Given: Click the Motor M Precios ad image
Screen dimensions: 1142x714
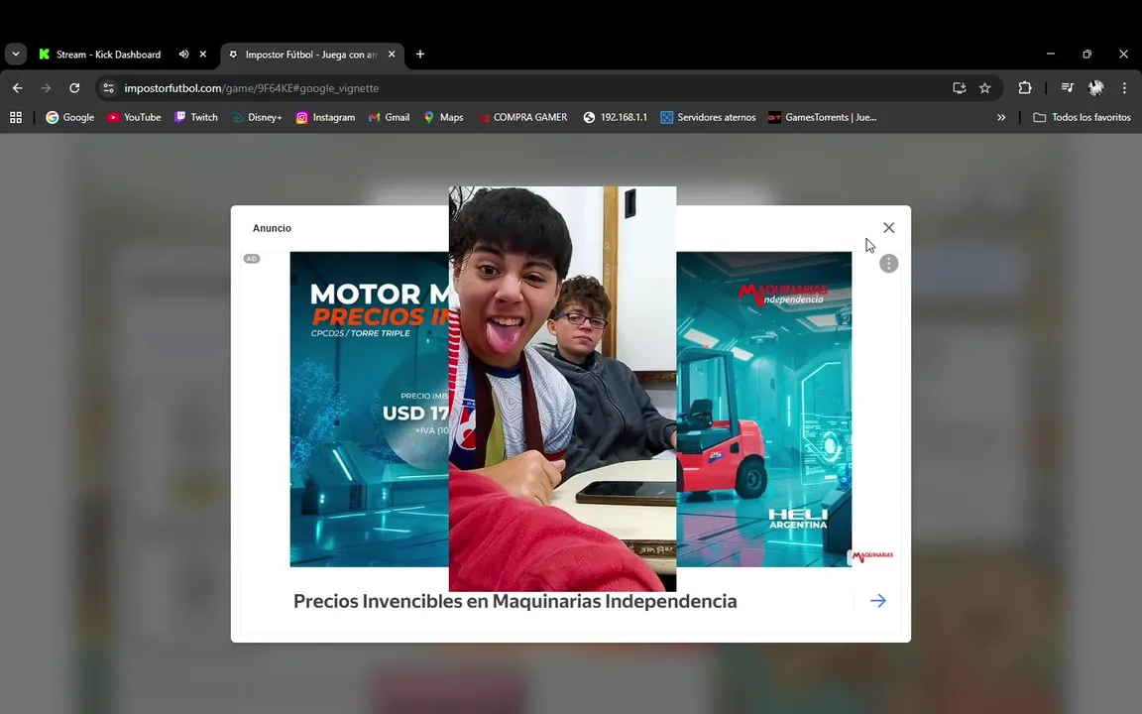Looking at the screenshot, I should [x=369, y=409].
